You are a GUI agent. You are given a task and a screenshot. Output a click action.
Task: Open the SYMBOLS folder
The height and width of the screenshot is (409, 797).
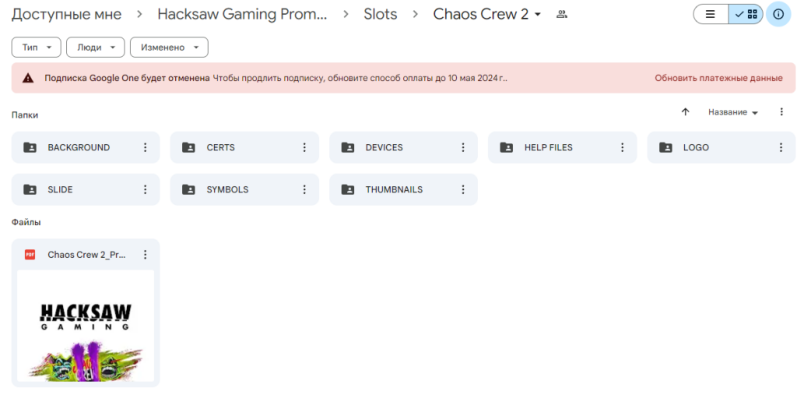(x=227, y=189)
